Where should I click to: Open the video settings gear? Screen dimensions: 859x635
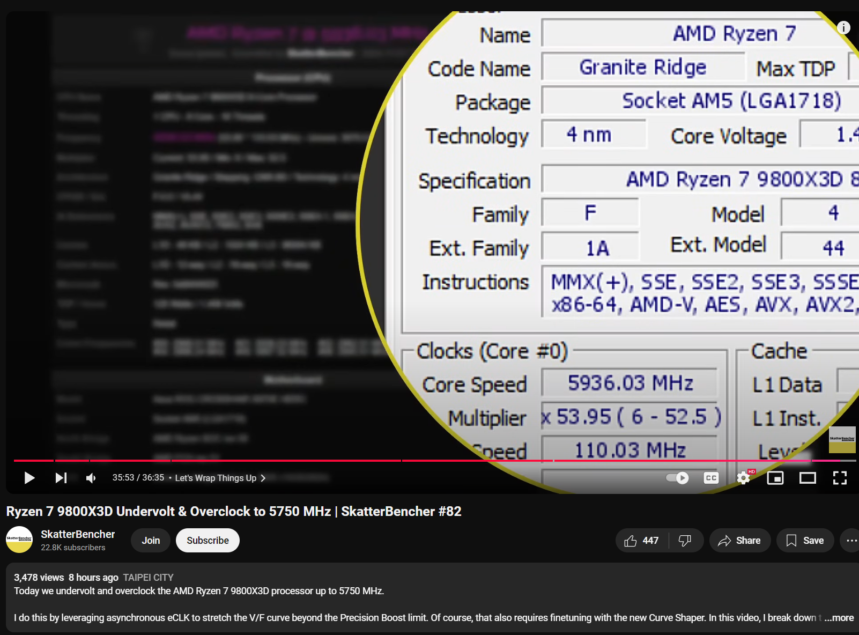pyautogui.click(x=744, y=478)
